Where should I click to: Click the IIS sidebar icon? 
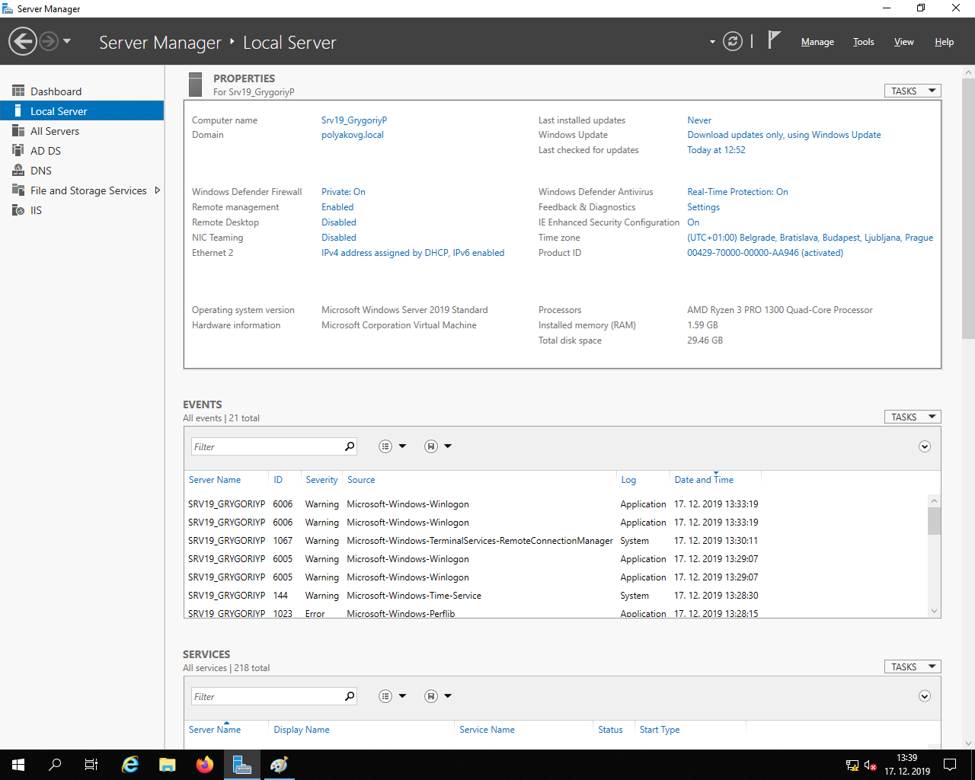(18, 210)
